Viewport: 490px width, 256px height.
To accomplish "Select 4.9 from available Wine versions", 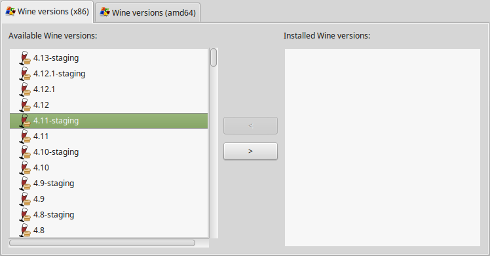I will click(109, 199).
